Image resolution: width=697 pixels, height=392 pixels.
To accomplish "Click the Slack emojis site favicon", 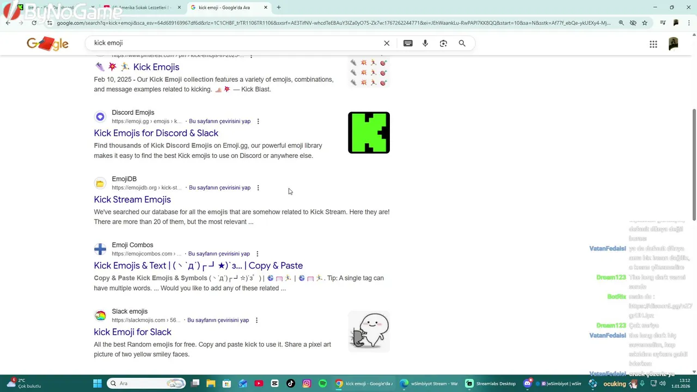I will point(100,316).
